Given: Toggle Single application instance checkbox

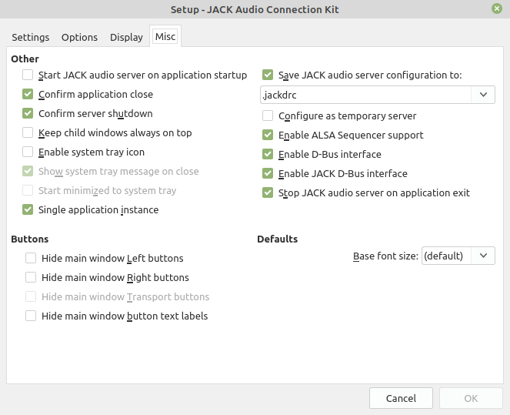Looking at the screenshot, I should click(x=28, y=209).
